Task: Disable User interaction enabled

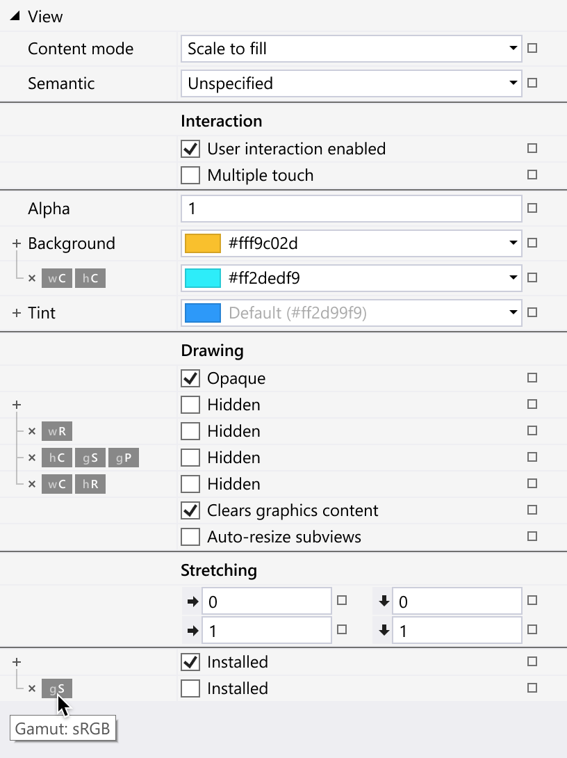Action: [x=190, y=148]
